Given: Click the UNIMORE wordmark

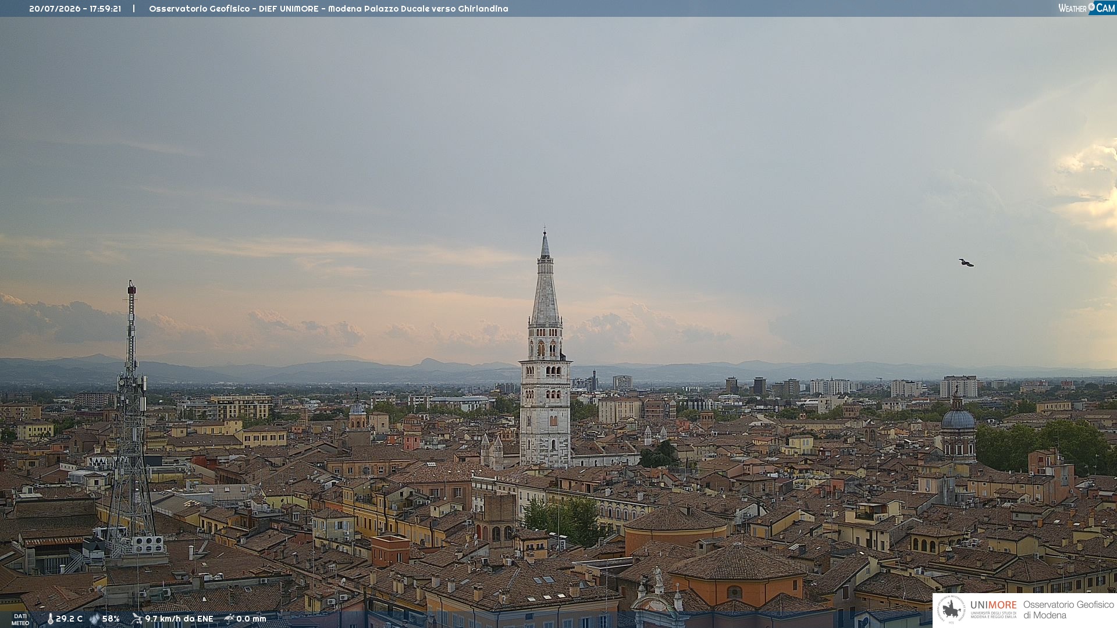Looking at the screenshot, I should [x=994, y=605].
